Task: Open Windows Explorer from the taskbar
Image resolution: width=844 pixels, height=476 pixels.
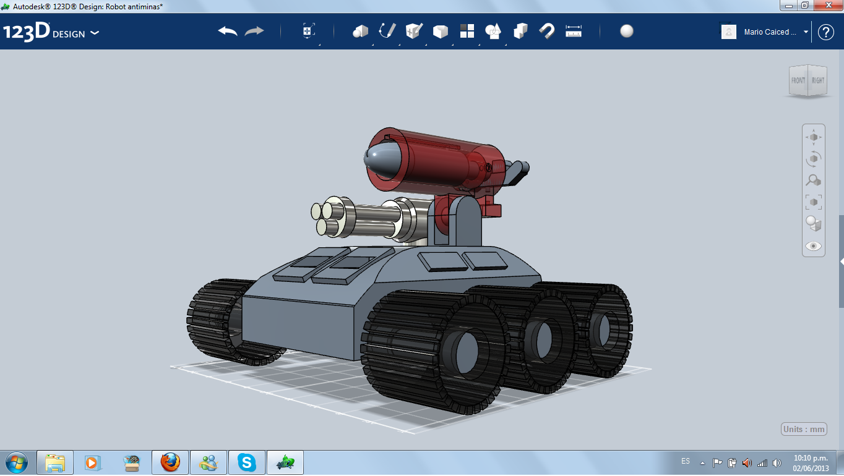Action: click(55, 462)
